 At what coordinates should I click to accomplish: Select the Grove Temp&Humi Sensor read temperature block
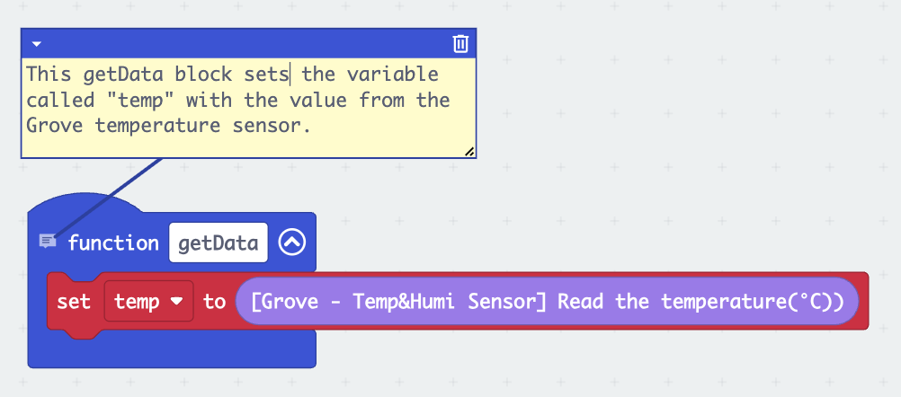click(547, 302)
